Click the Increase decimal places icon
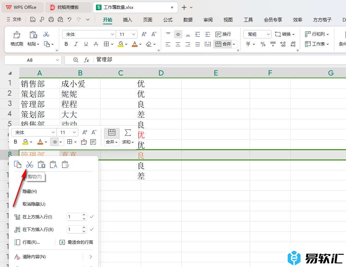 coord(283,44)
